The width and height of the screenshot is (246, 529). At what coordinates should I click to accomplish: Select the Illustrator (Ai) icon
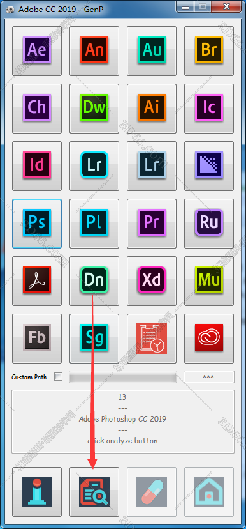click(152, 109)
